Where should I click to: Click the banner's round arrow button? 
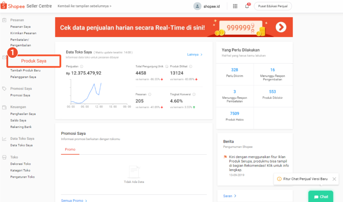(x=281, y=27)
